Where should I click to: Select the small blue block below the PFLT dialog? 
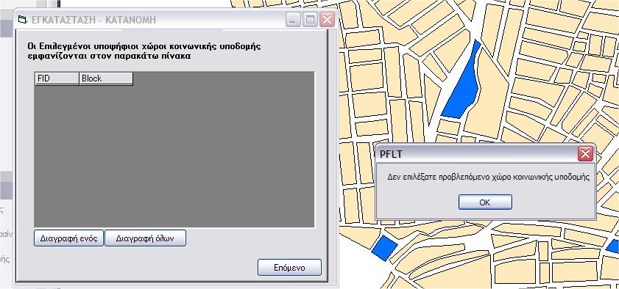[384, 248]
